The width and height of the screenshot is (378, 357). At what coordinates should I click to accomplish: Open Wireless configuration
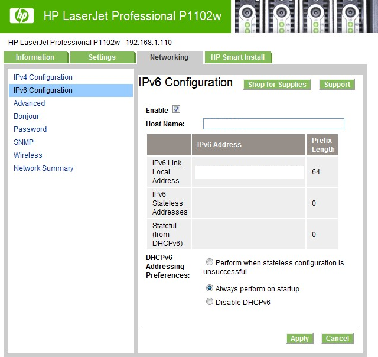click(x=28, y=155)
